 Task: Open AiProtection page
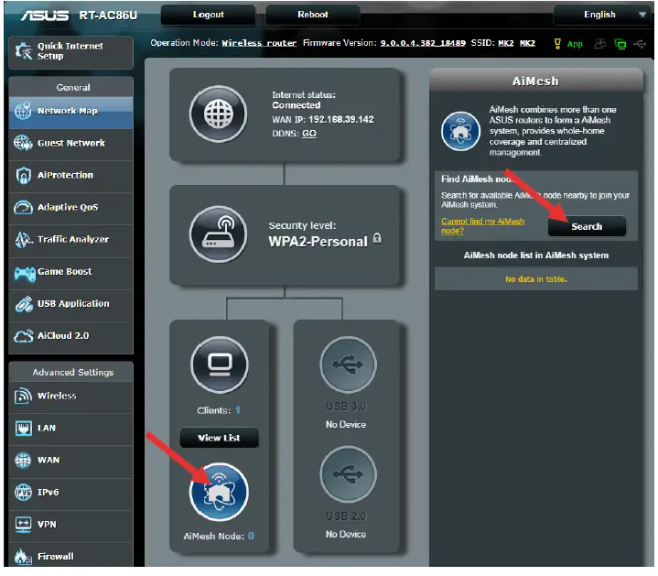click(70, 175)
